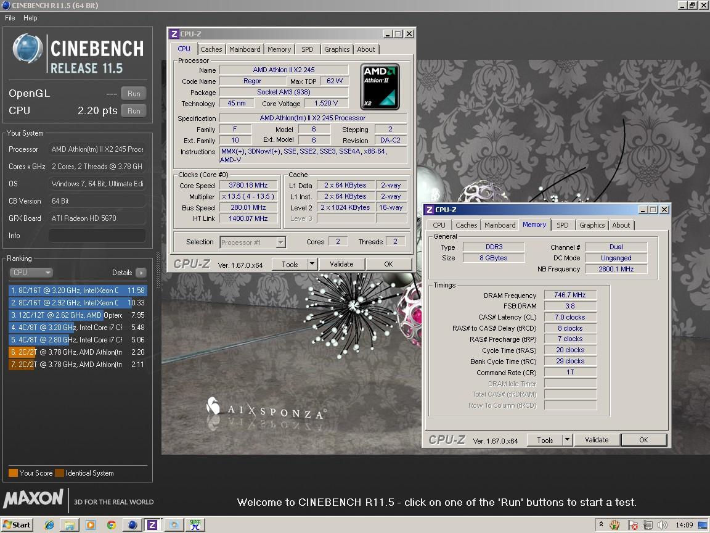Image resolution: width=710 pixels, height=533 pixels.
Task: Click the panel splitter grip beside Ranking
Action: [x=158, y=270]
